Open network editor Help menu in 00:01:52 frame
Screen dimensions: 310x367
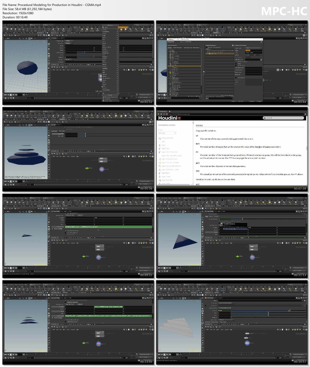[78, 70]
